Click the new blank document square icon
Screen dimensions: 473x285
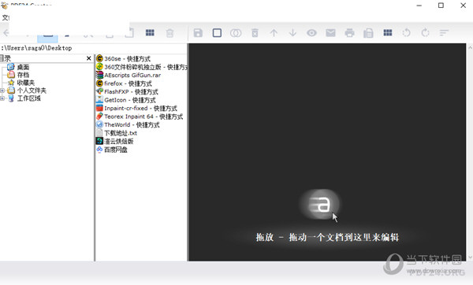(217, 33)
